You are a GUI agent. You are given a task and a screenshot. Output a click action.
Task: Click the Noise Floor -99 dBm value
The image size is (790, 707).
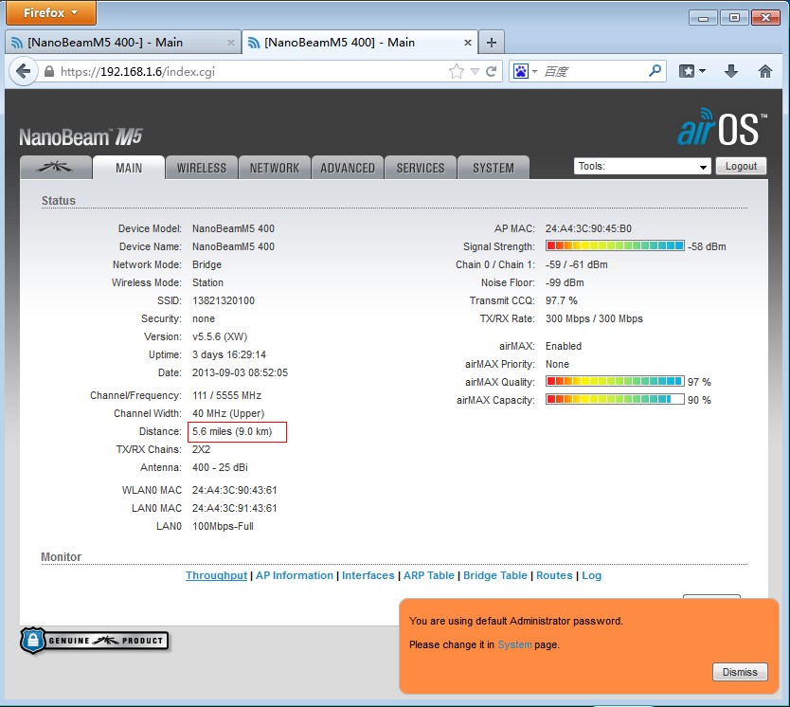pos(565,282)
